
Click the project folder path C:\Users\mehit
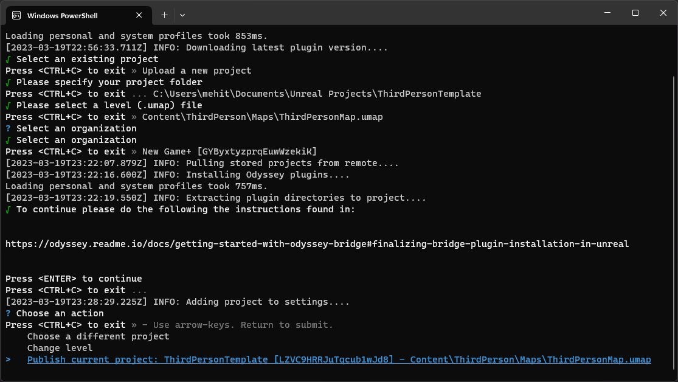[317, 94]
